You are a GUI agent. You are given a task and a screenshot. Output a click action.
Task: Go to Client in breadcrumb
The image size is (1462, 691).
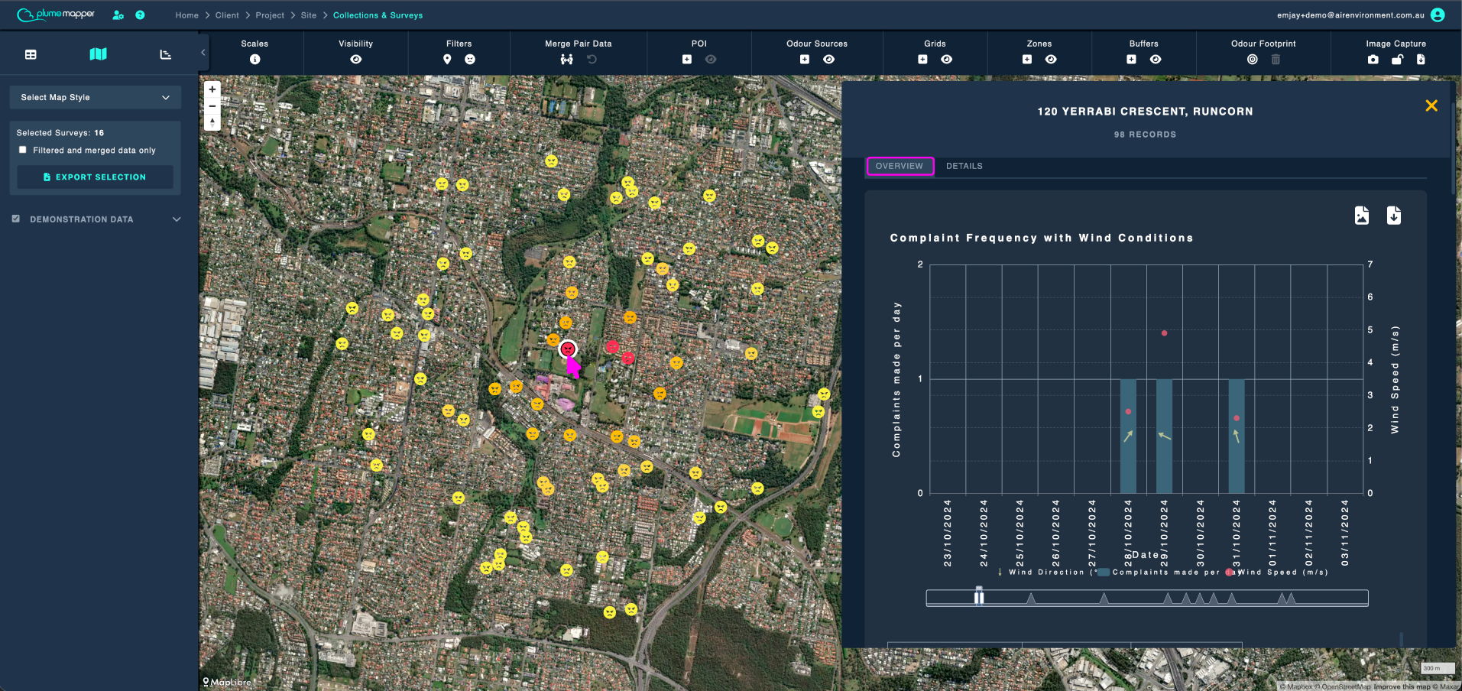227,15
